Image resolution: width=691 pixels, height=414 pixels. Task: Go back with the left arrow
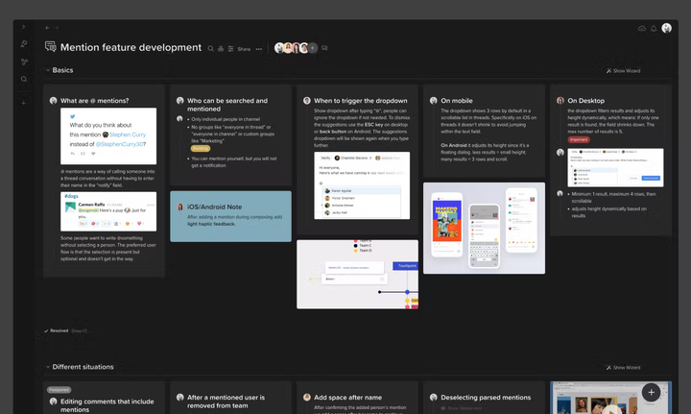pos(47,28)
